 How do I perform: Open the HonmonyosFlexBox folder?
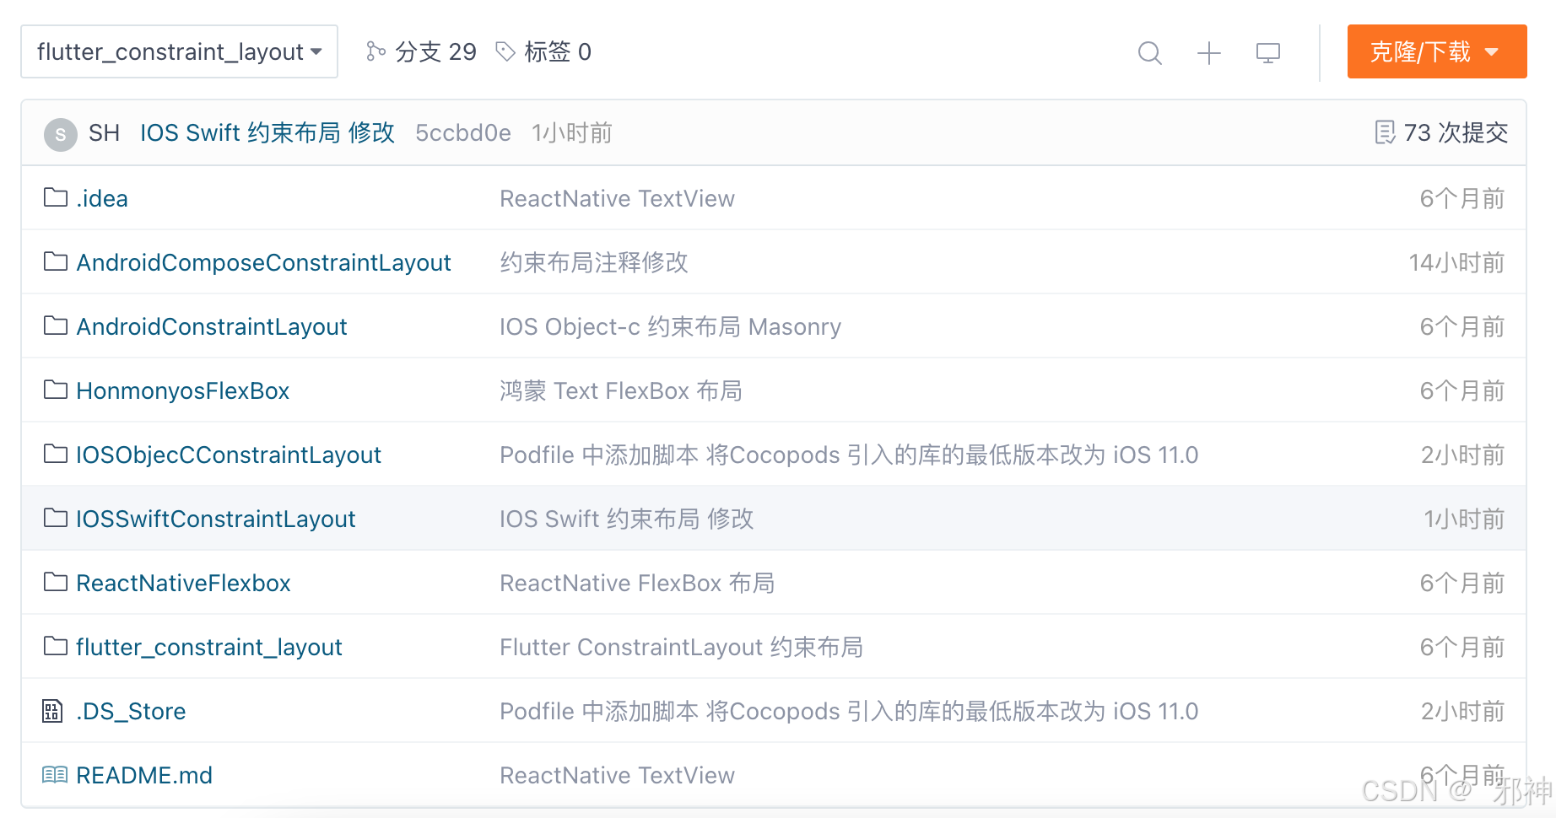[x=183, y=390]
